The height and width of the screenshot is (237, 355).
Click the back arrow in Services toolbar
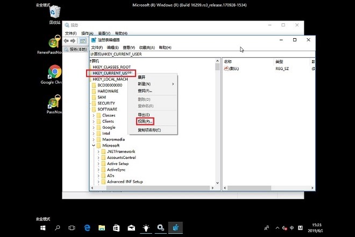[x=66, y=41]
